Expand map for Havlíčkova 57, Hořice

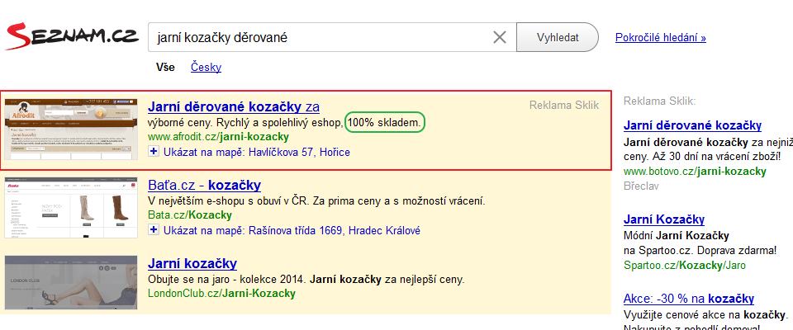154,152
